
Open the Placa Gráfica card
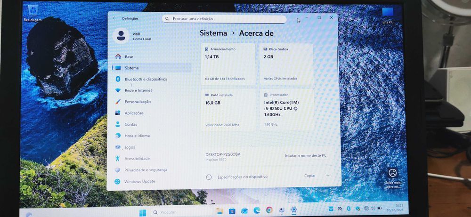pyautogui.click(x=286, y=64)
